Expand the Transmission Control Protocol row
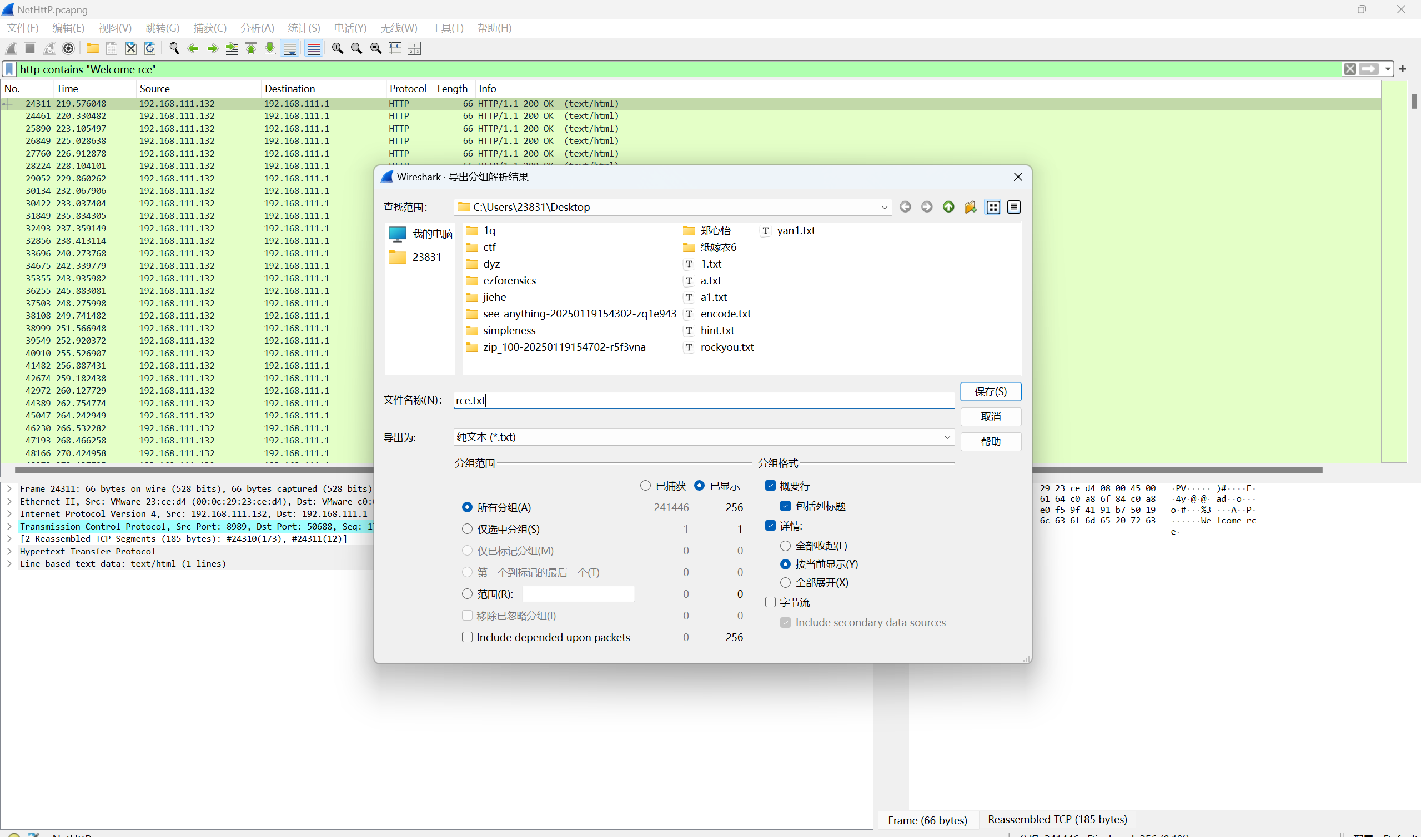This screenshot has width=1421, height=837. [x=9, y=526]
